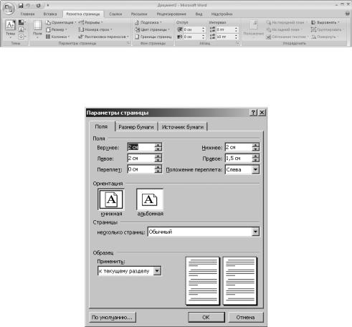Save the document from the Quick Access toolbar

tap(21, 5)
